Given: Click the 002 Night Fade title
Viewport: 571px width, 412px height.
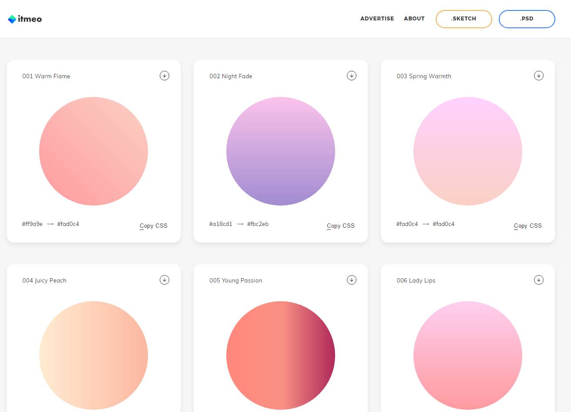Looking at the screenshot, I should tap(231, 76).
